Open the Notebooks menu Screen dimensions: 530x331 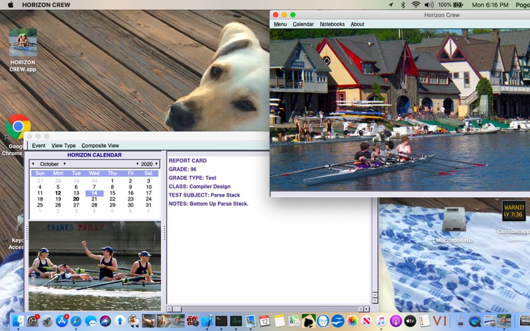[332, 24]
